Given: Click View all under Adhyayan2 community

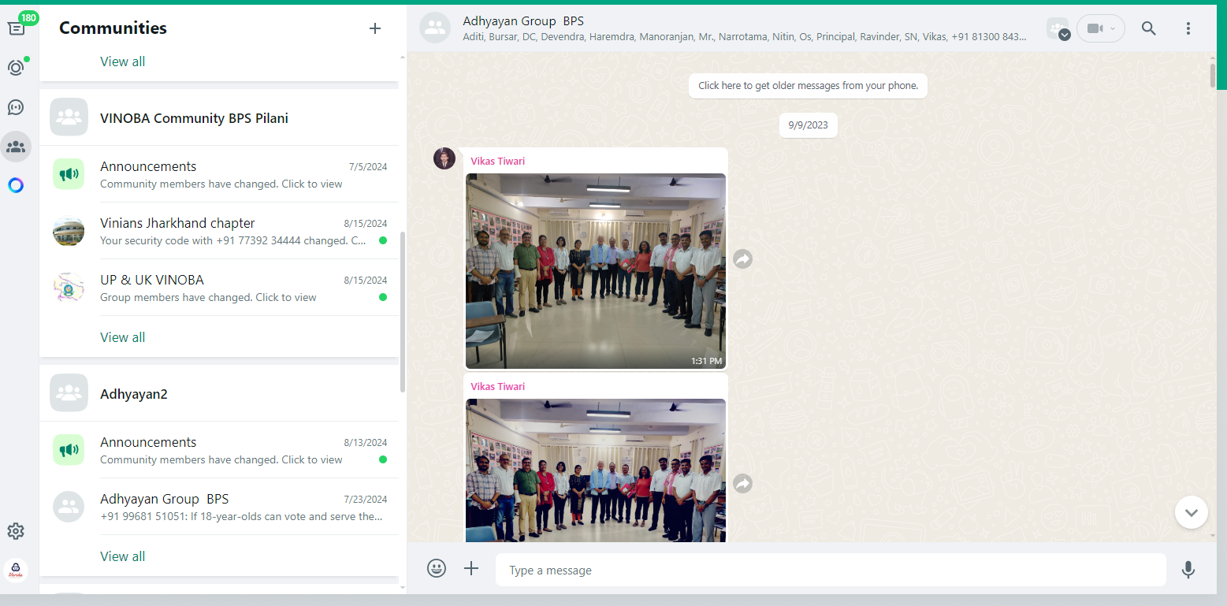Looking at the screenshot, I should (x=122, y=556).
